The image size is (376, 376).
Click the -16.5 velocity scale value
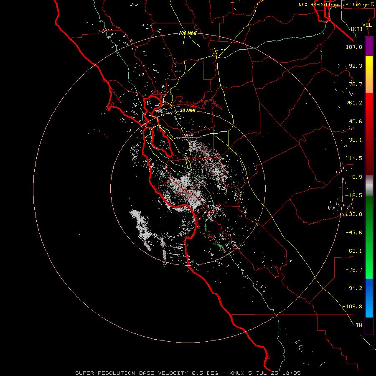pyautogui.click(x=354, y=196)
